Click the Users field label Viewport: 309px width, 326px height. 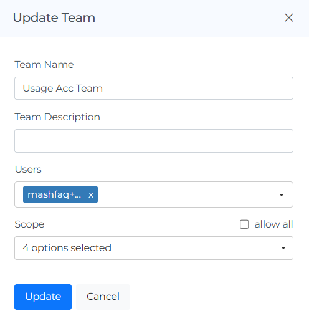pyautogui.click(x=28, y=170)
